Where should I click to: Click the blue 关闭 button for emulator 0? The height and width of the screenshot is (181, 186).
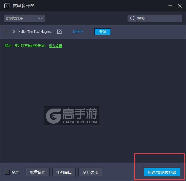click(x=103, y=32)
